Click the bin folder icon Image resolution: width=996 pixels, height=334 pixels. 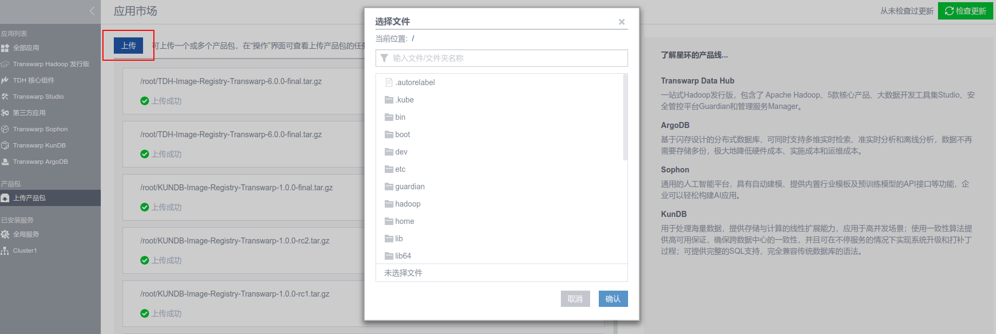[389, 117]
